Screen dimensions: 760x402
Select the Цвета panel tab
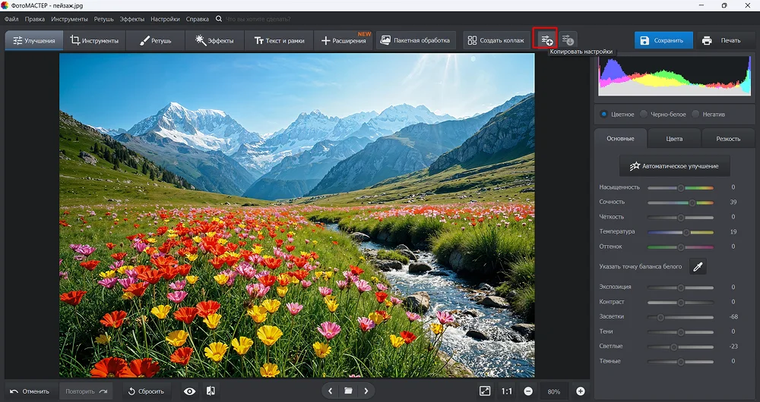click(674, 139)
